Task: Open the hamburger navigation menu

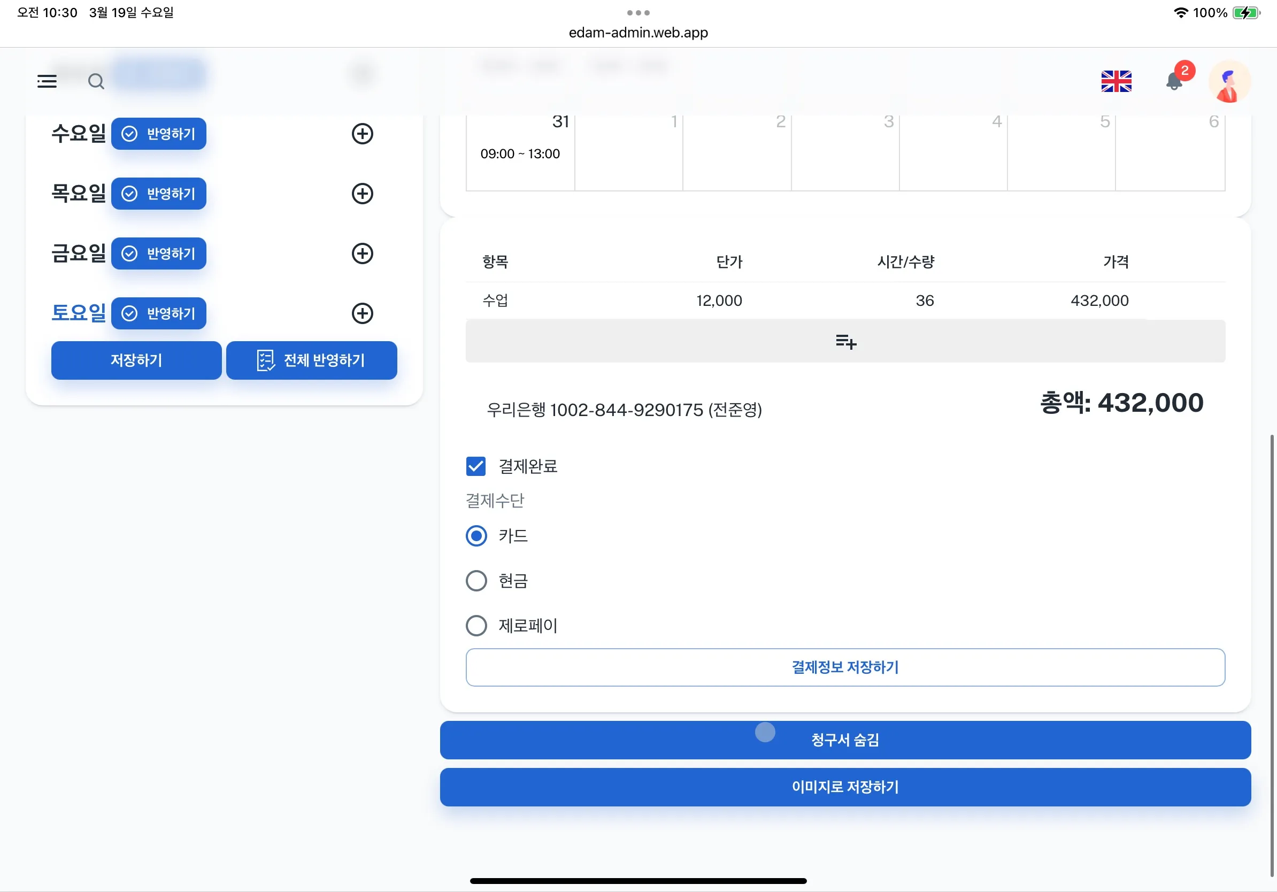Action: click(x=47, y=82)
